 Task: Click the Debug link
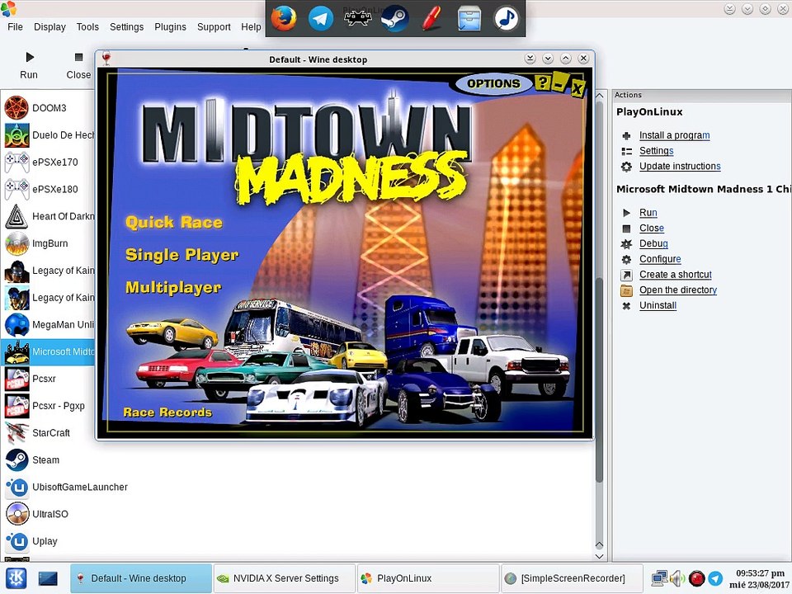pos(653,243)
